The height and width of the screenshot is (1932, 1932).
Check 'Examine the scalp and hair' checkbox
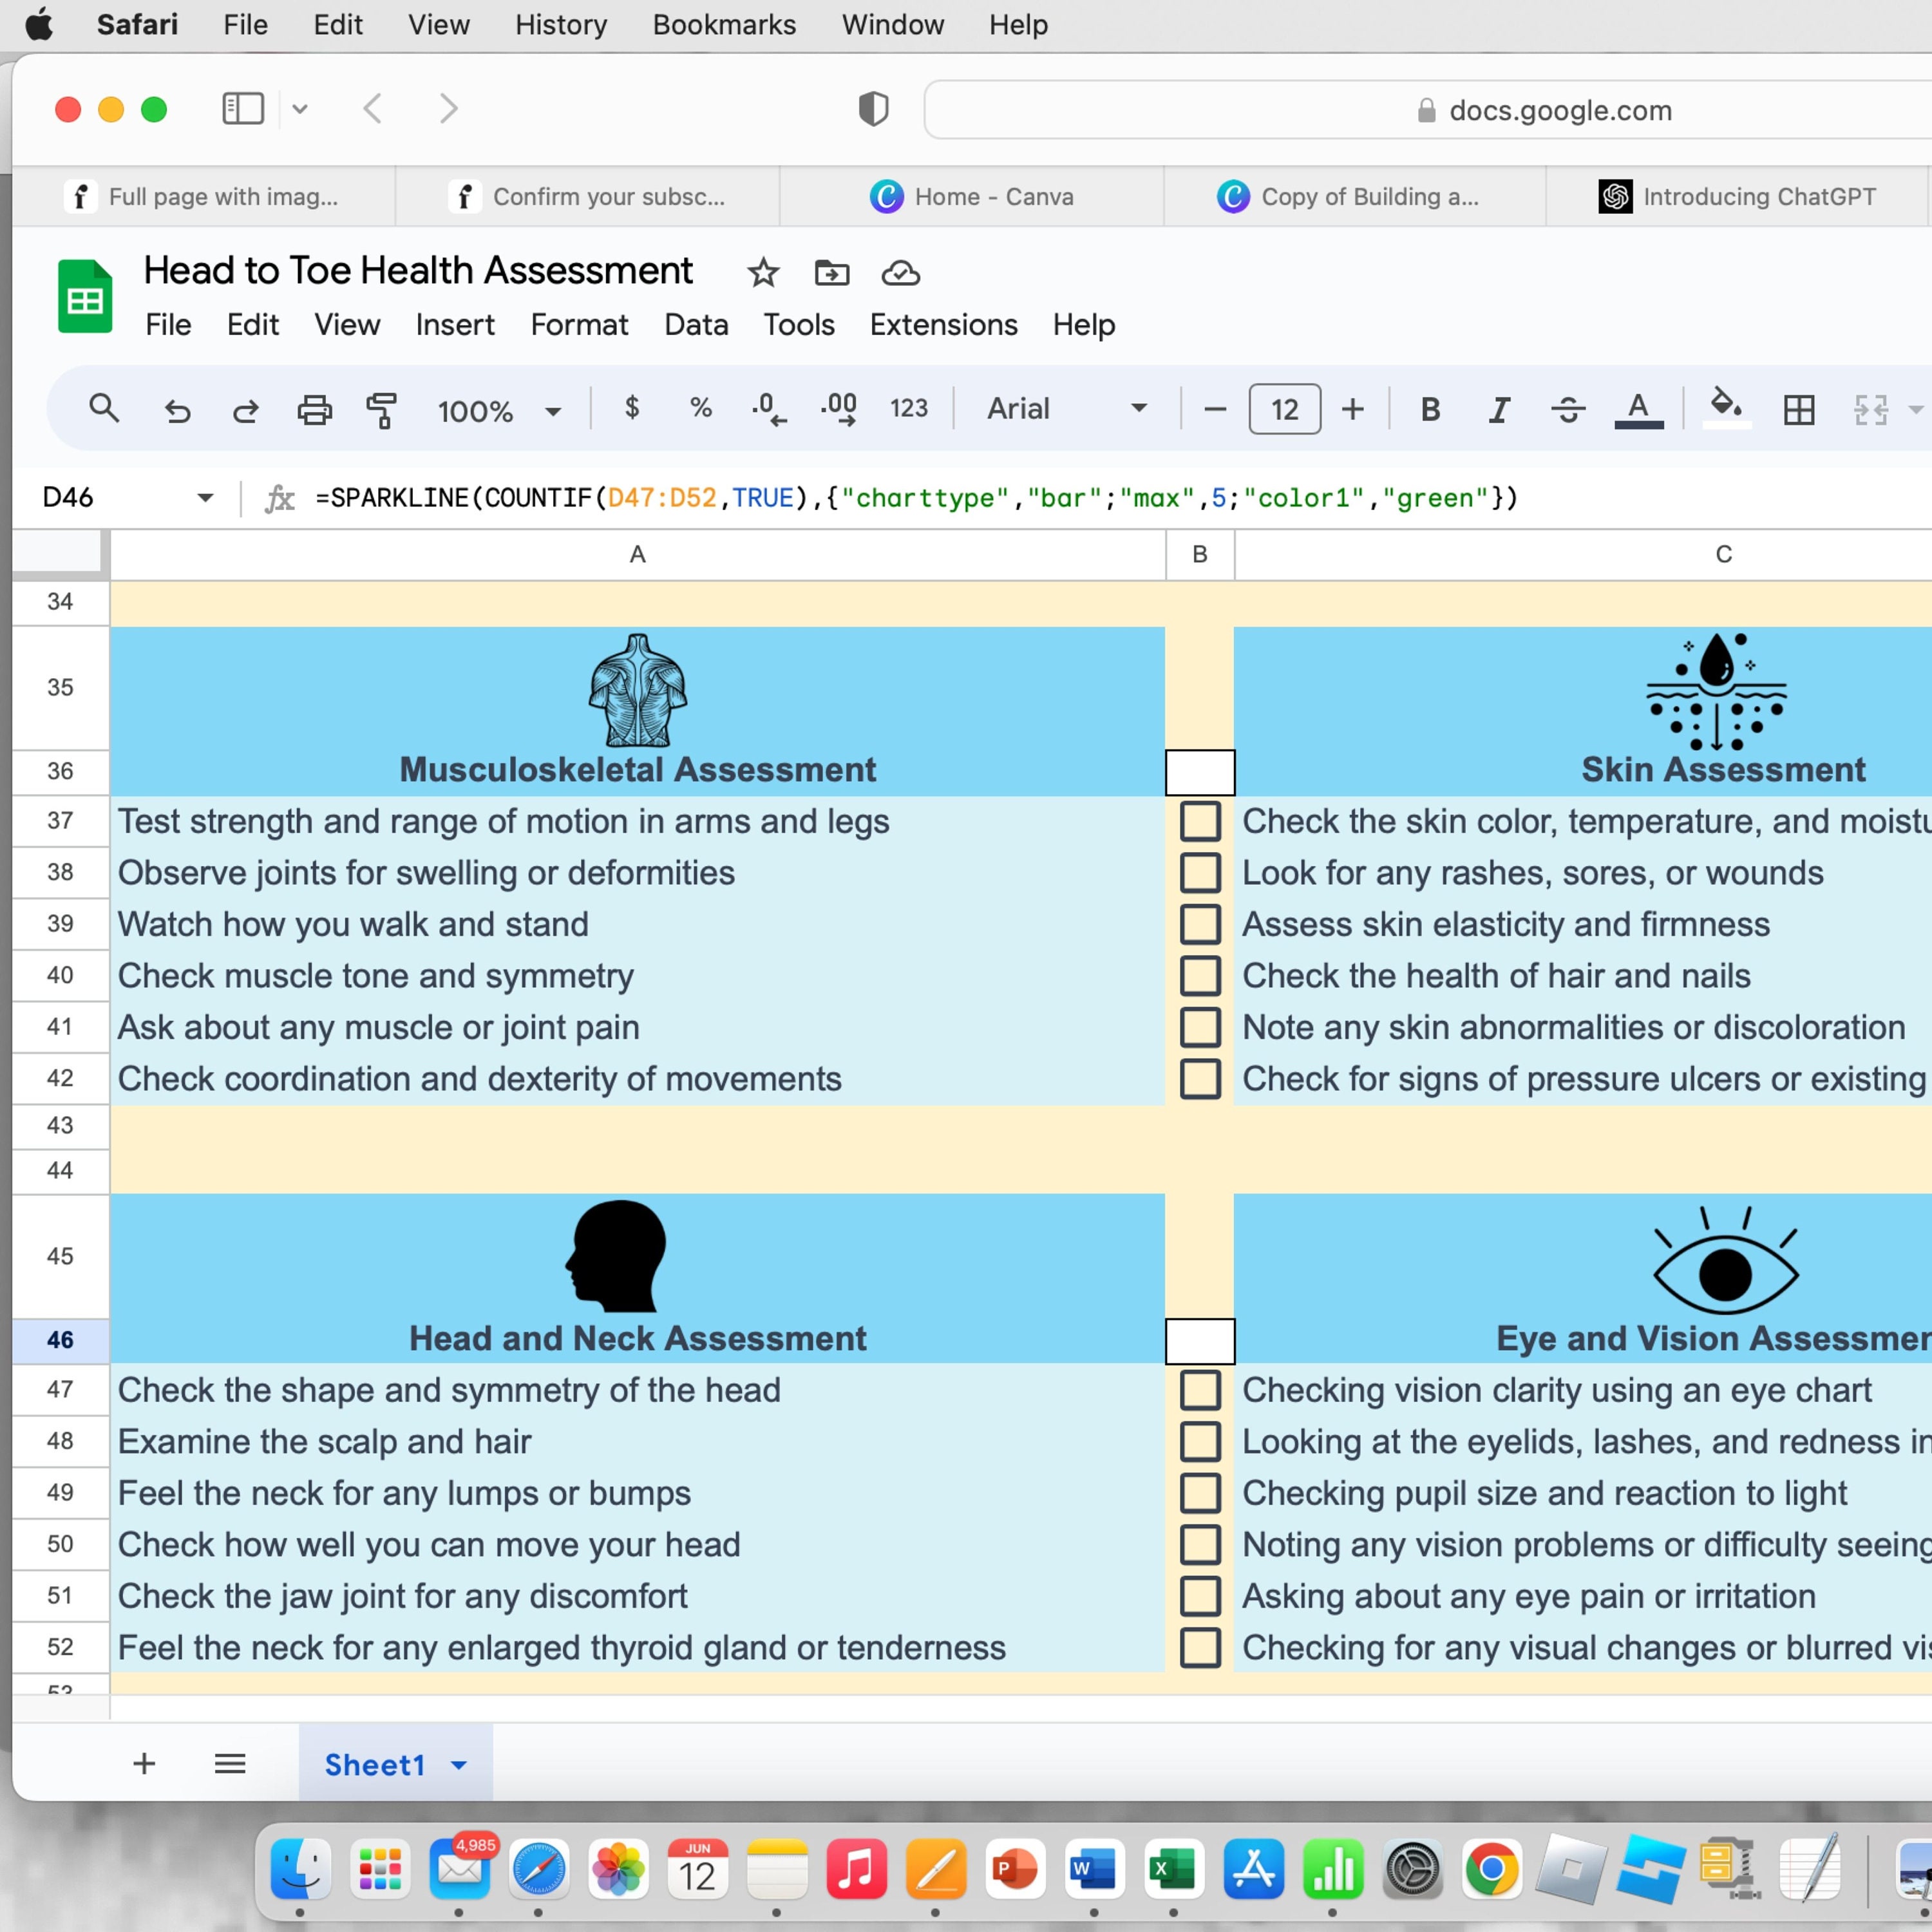click(1199, 1441)
